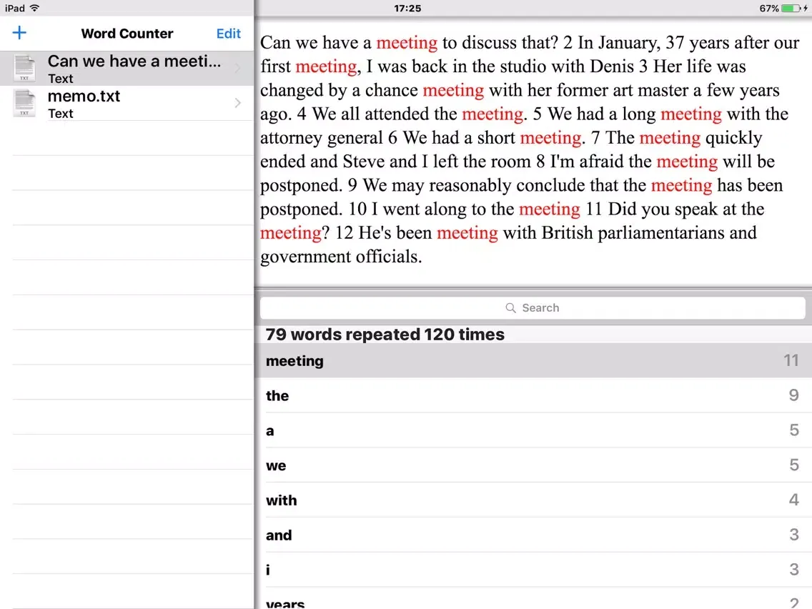Click the memo.txt file icon
Image resolution: width=812 pixels, height=609 pixels.
pos(24,103)
